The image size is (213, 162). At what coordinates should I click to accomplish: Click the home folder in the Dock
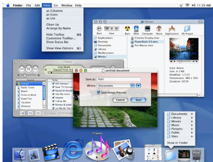click(x=171, y=155)
